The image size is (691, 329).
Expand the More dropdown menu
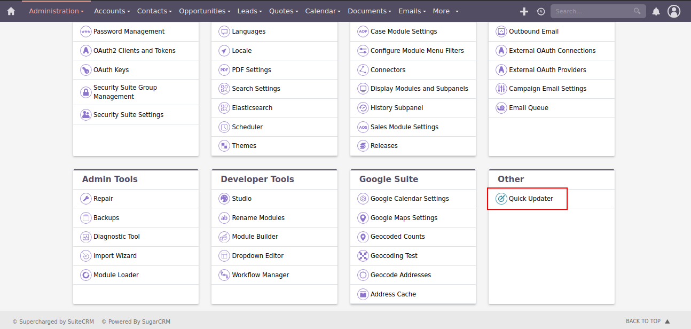point(445,11)
